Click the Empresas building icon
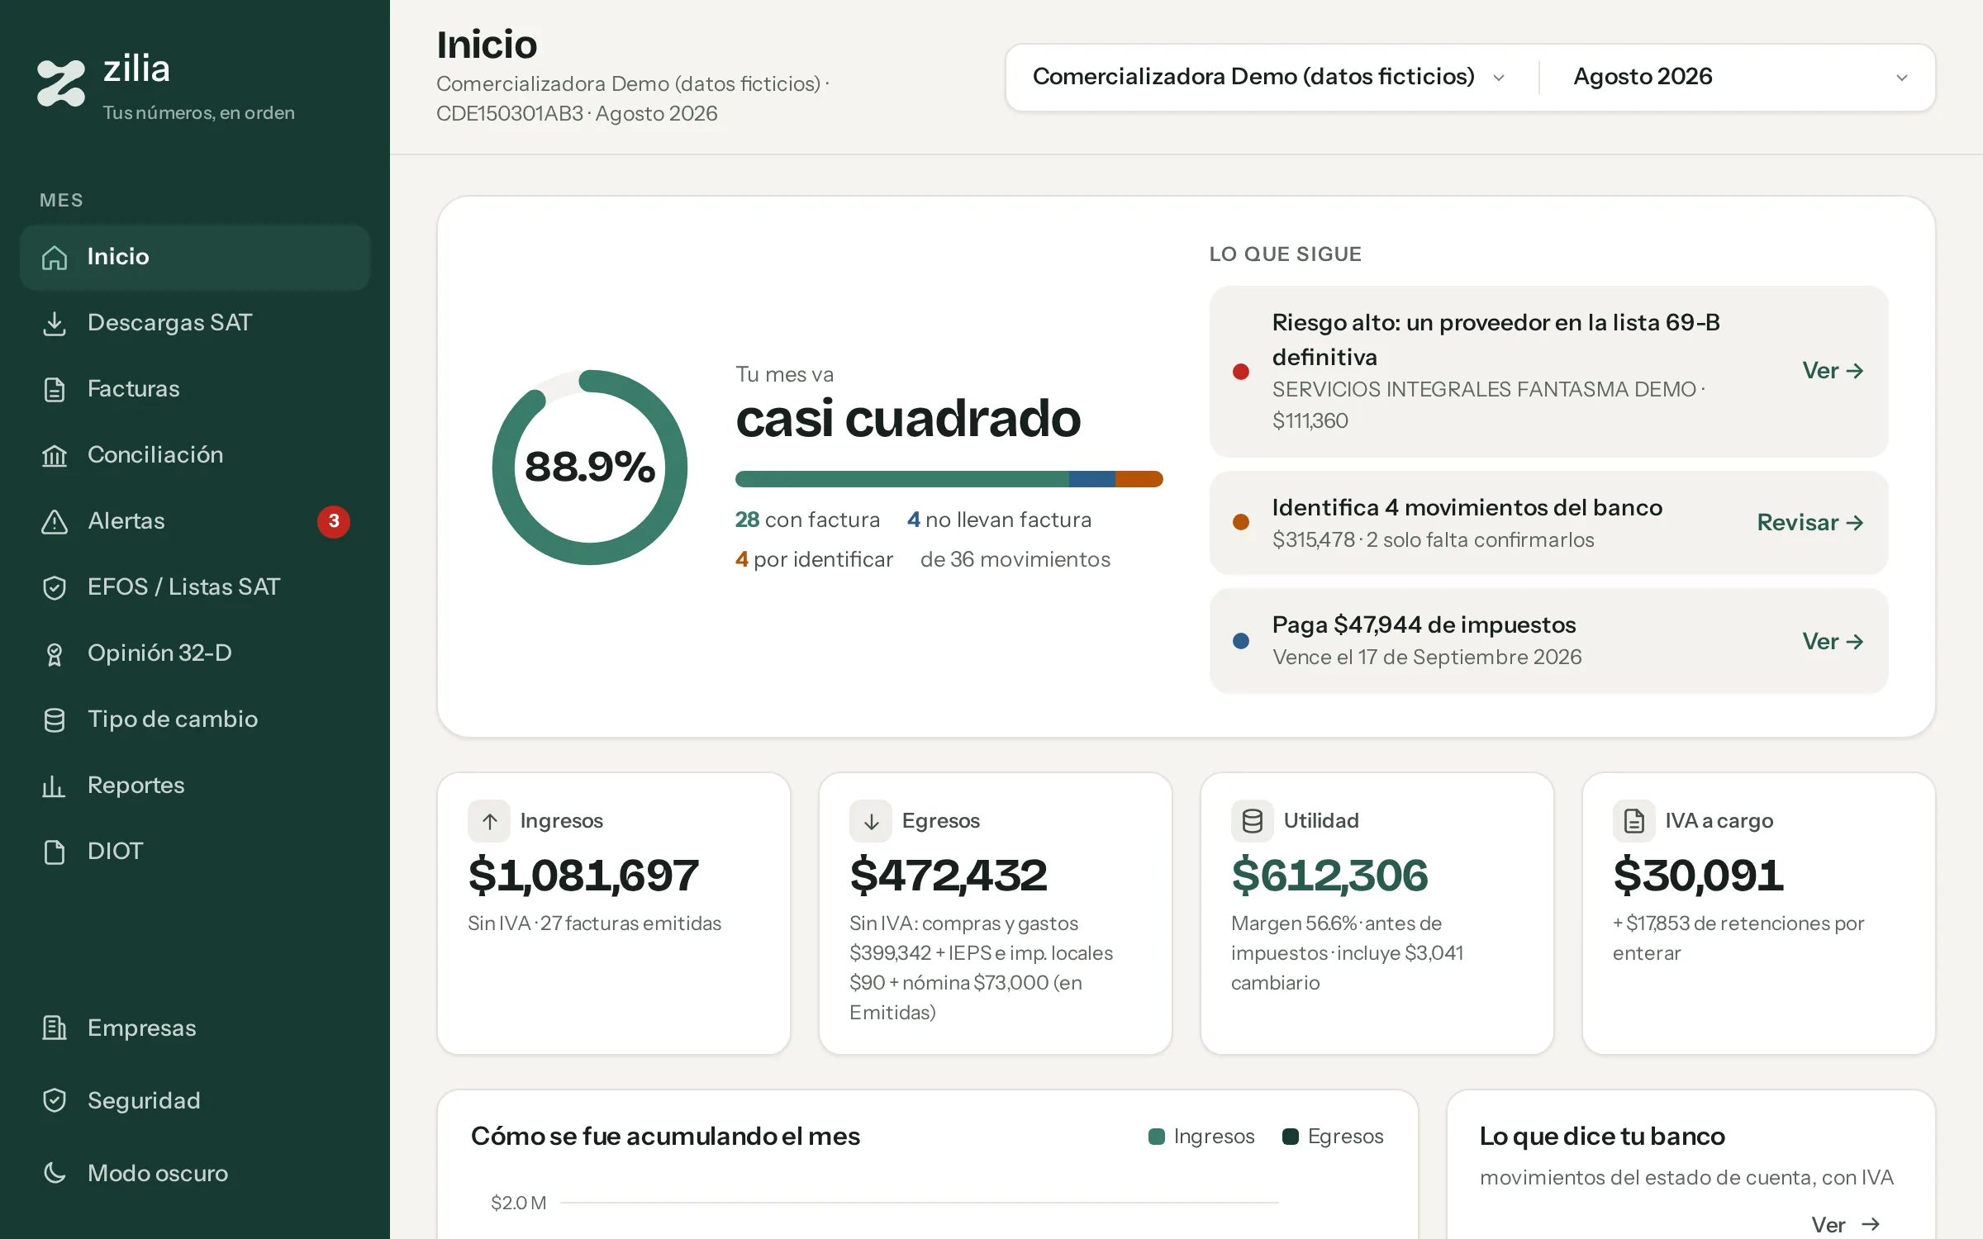 [x=55, y=1028]
